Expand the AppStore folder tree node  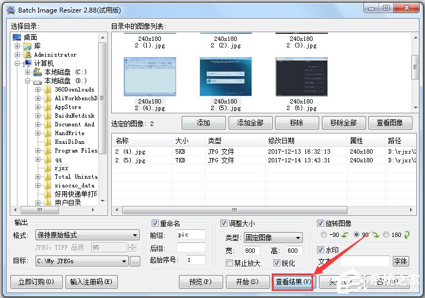[38, 107]
